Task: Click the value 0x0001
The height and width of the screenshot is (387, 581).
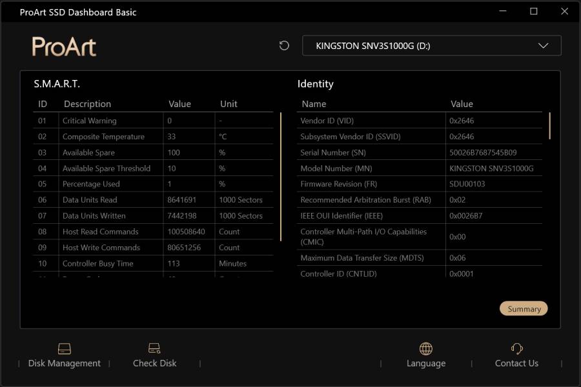Action: tap(462, 273)
